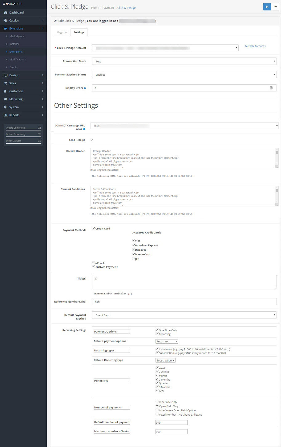Click the pencil icon beside Edit Click & Pledge
283x447 pixels.
click(x=55, y=21)
